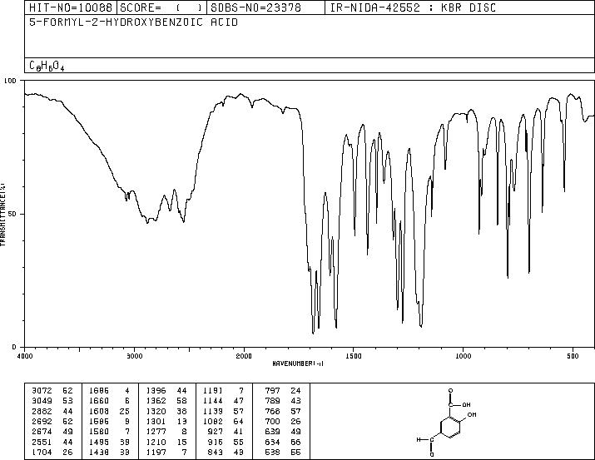Click the 927 peak table entry

coord(226,432)
